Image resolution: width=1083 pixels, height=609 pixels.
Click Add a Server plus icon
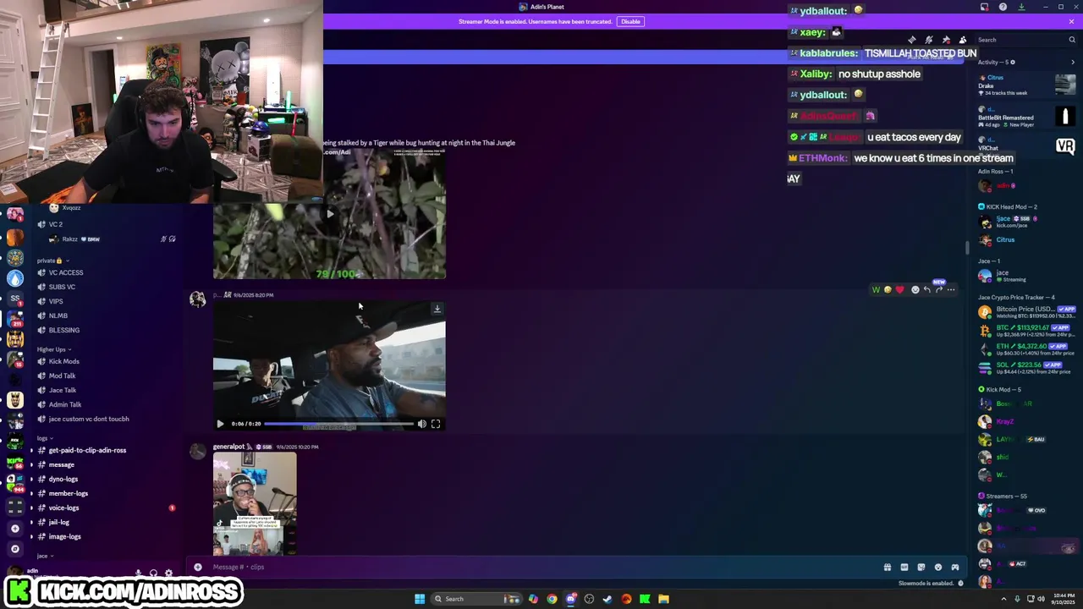tap(14, 529)
